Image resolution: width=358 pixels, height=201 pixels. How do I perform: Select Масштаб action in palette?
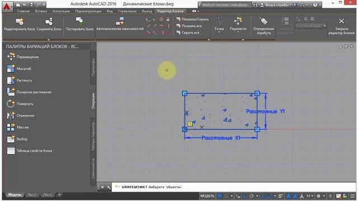click(x=19, y=69)
